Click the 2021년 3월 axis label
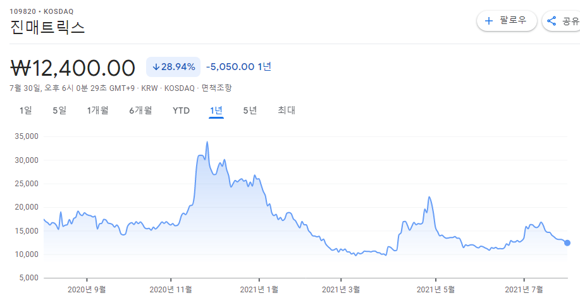The width and height of the screenshot is (580, 298). [x=341, y=290]
